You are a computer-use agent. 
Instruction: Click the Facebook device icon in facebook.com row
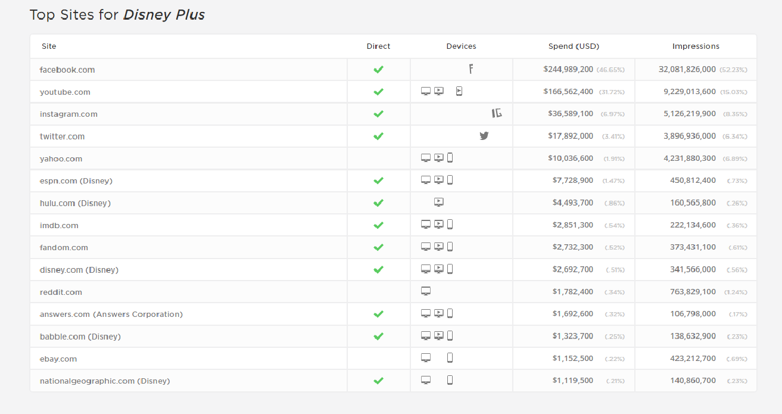click(471, 69)
